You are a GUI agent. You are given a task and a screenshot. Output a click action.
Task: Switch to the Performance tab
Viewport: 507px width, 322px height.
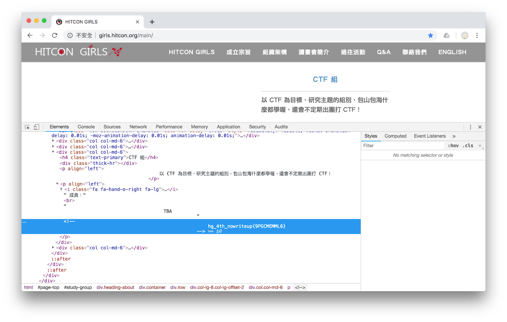[x=169, y=127]
